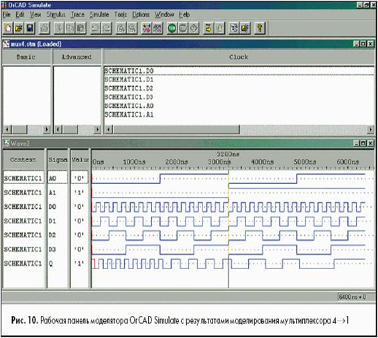Select the Advanced column header
This screenshot has height=338, width=378.
pyautogui.click(x=76, y=57)
